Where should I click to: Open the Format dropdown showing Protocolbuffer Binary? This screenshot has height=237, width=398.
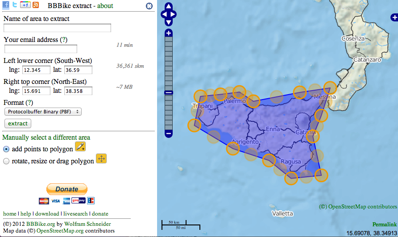coord(43,112)
